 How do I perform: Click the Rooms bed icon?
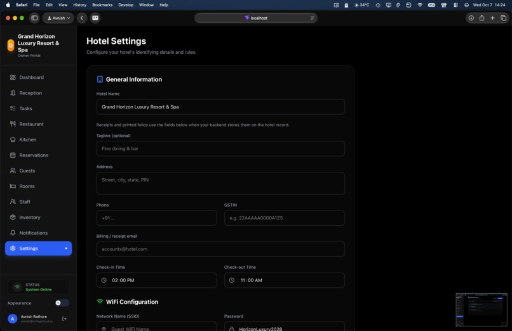click(x=13, y=186)
